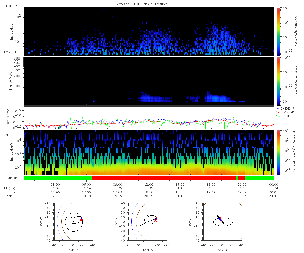Click the CHEMS Pr. panel label
Screen dimensions: 304x253
tap(10, 6)
